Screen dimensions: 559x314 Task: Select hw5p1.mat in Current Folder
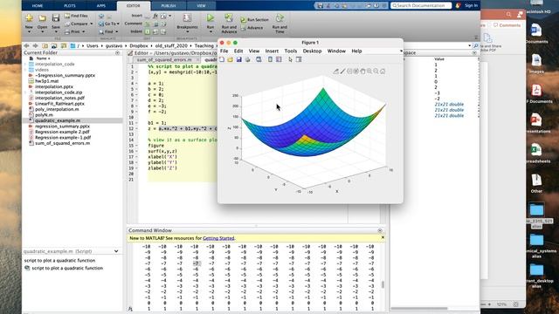coord(46,81)
